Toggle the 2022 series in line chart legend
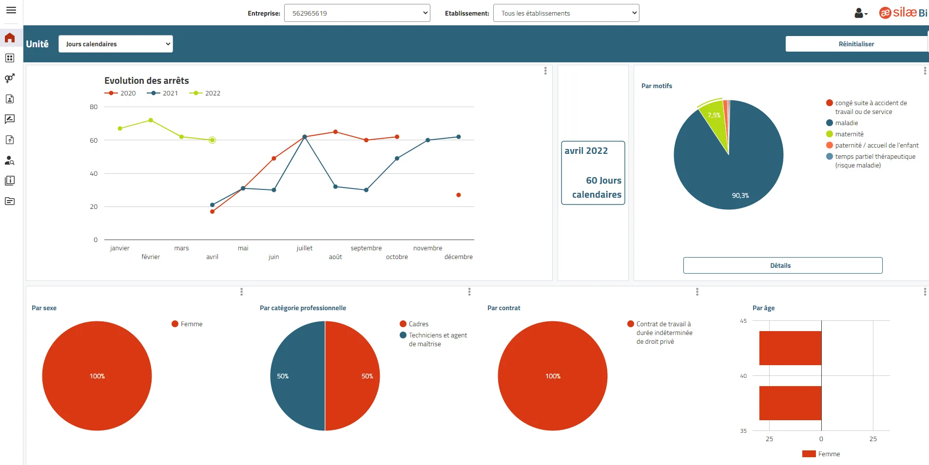 (205, 93)
